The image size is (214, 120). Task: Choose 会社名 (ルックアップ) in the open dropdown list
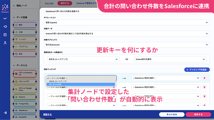pyautogui.click(x=81, y=81)
